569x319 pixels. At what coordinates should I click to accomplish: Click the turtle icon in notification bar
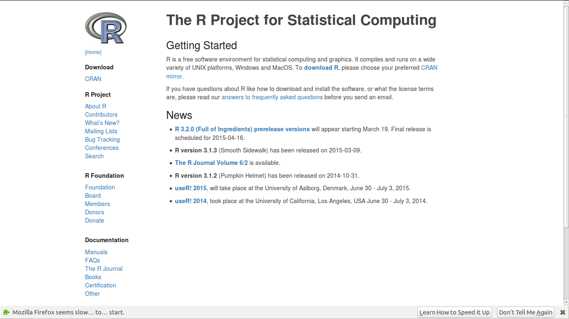coord(6,312)
